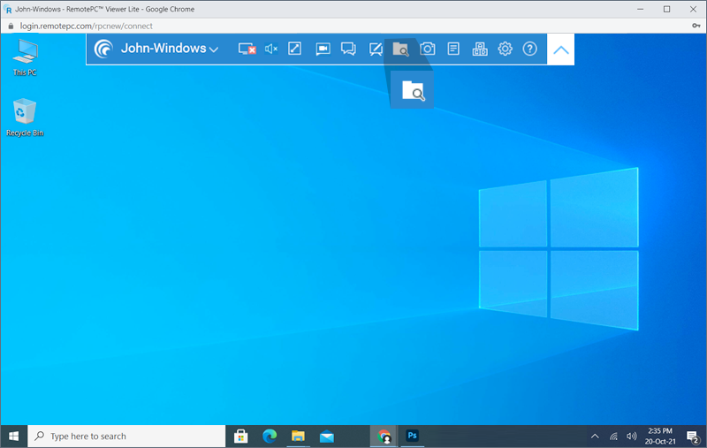Open the whiteboard pencil icon
707x448 pixels.
click(x=375, y=49)
